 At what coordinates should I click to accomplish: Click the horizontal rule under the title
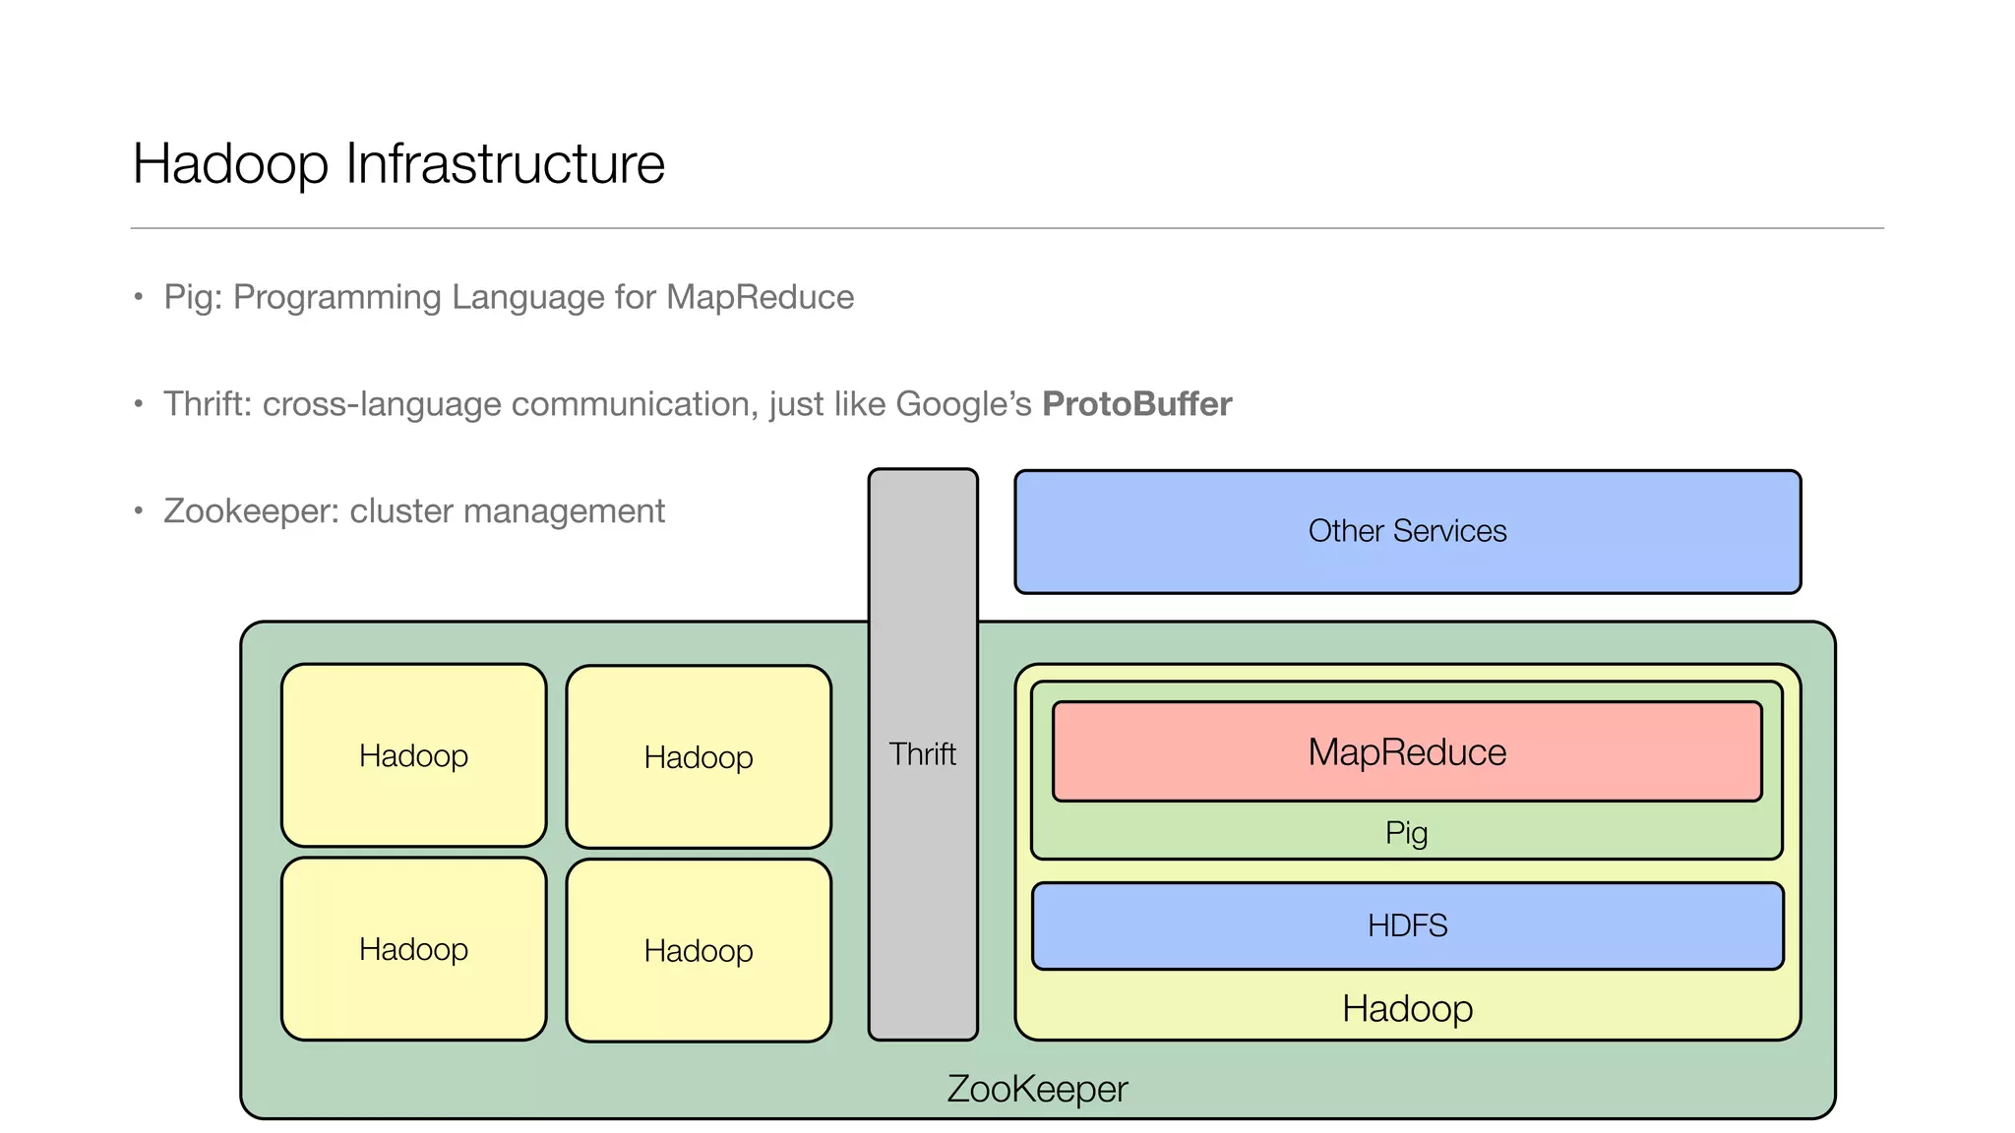point(1007,228)
